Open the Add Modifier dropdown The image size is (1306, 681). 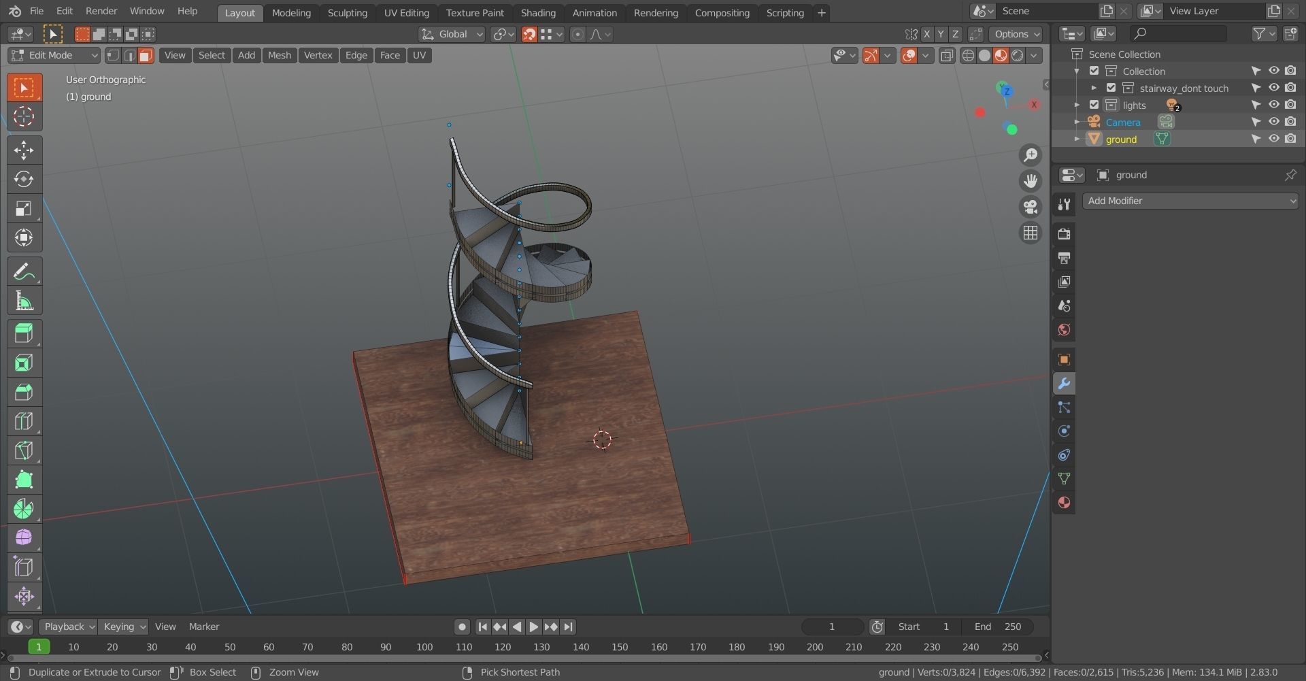(x=1190, y=201)
